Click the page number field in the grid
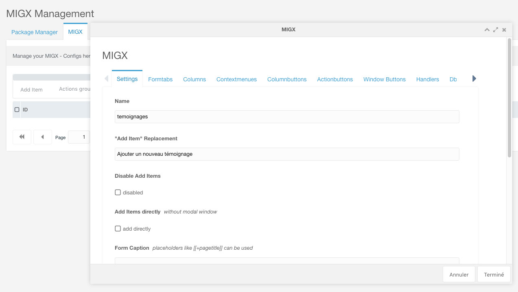518x292 pixels. pos(79,137)
